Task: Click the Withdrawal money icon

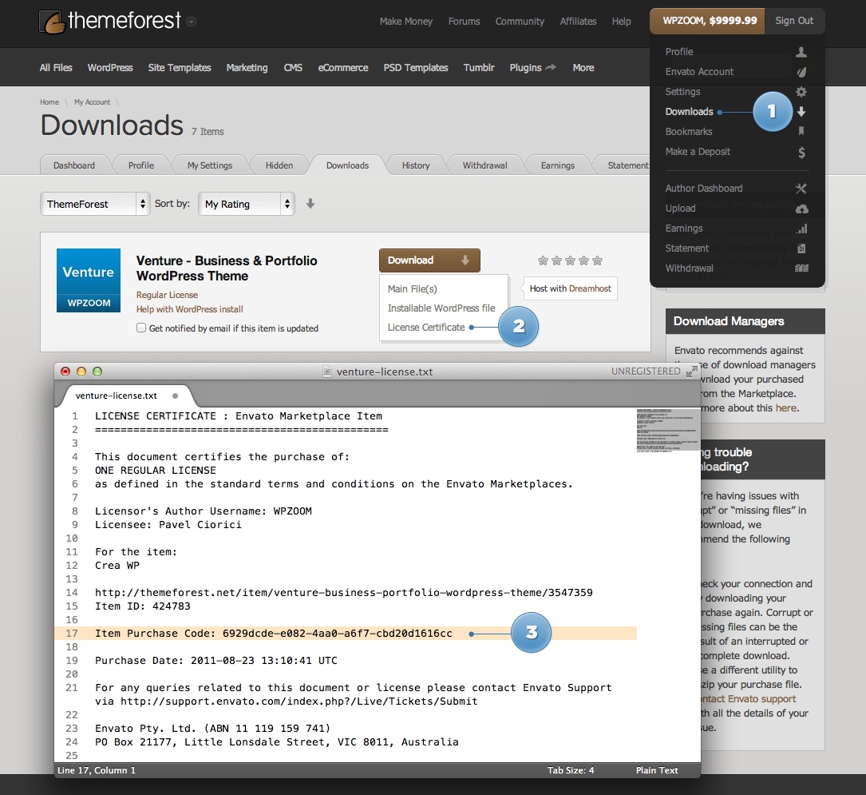Action: [802, 268]
